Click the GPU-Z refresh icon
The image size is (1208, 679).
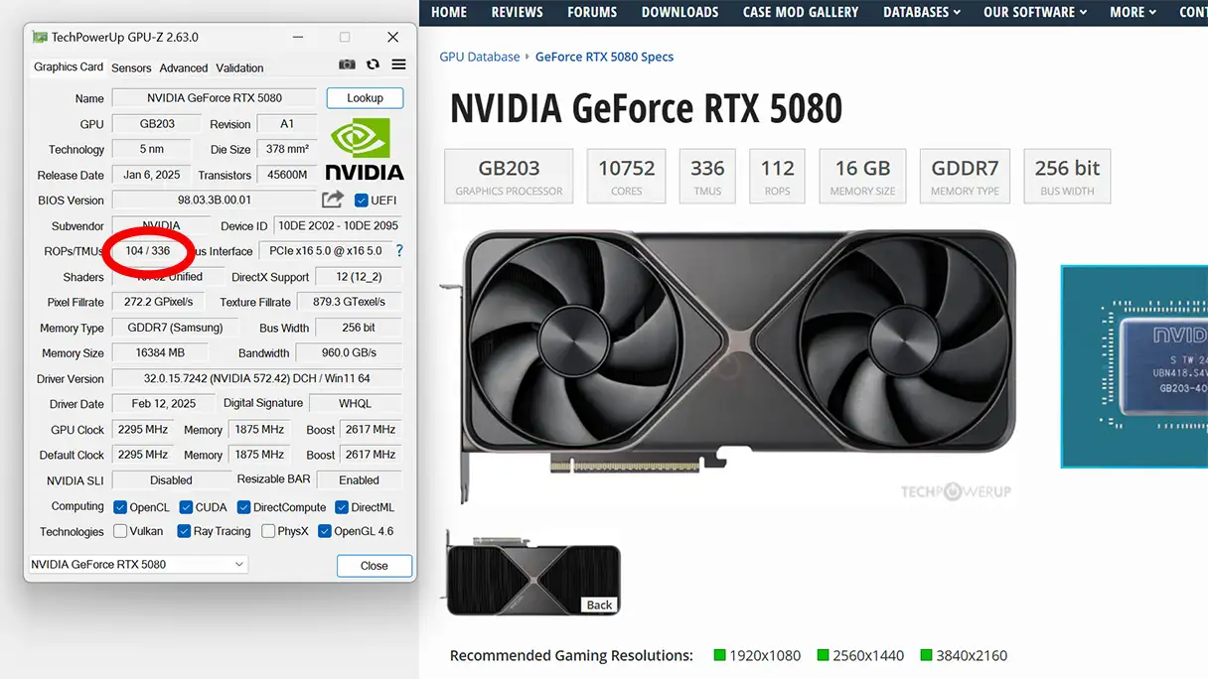pos(373,65)
